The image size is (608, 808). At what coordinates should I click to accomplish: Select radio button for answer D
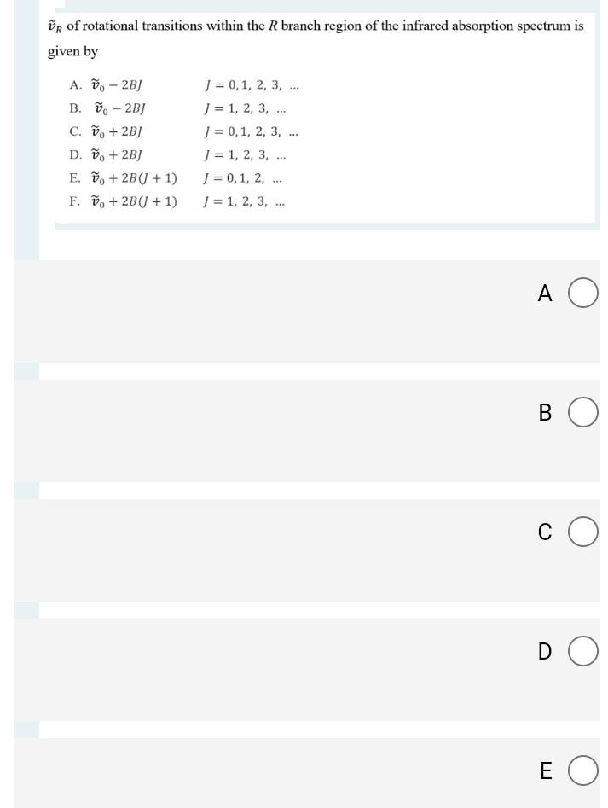[x=582, y=652]
